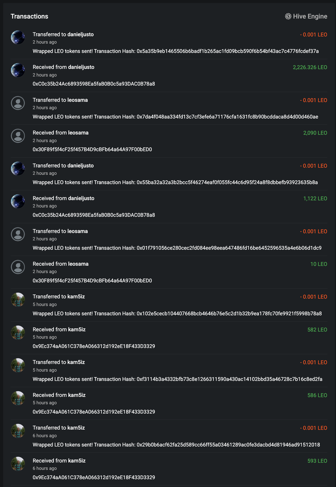Click address 0x30F89f5f under 2,090 LEO
336x487 pixels.
pos(92,149)
